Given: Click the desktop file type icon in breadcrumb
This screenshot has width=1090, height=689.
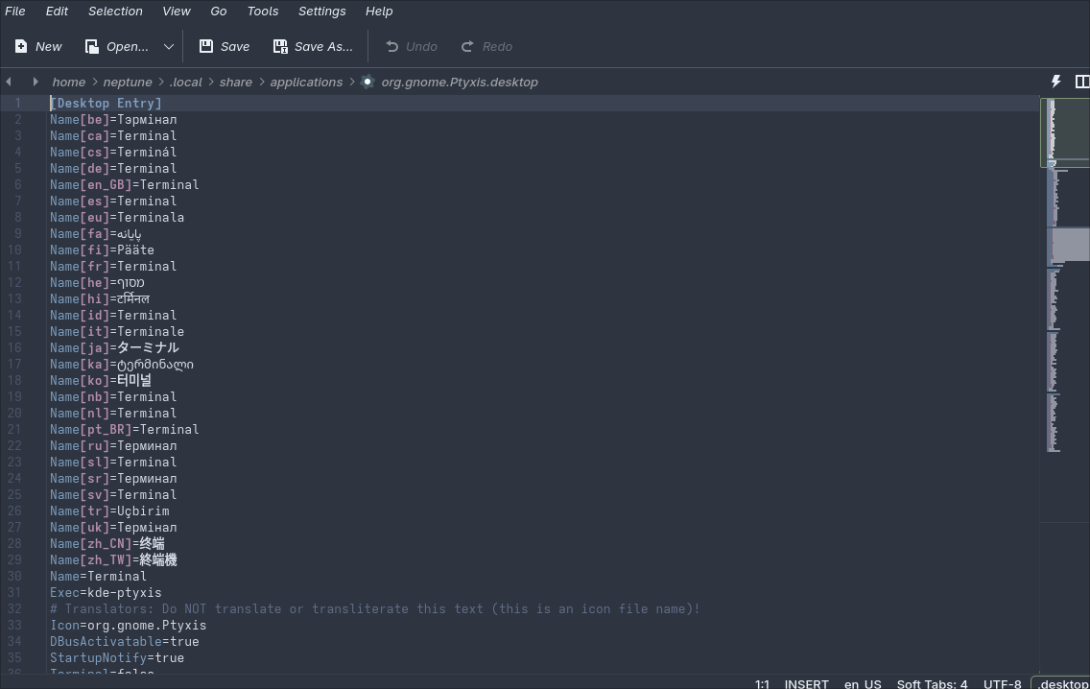Looking at the screenshot, I should click(367, 82).
